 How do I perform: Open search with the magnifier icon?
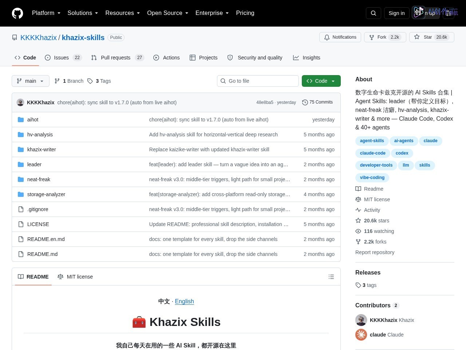point(374,13)
